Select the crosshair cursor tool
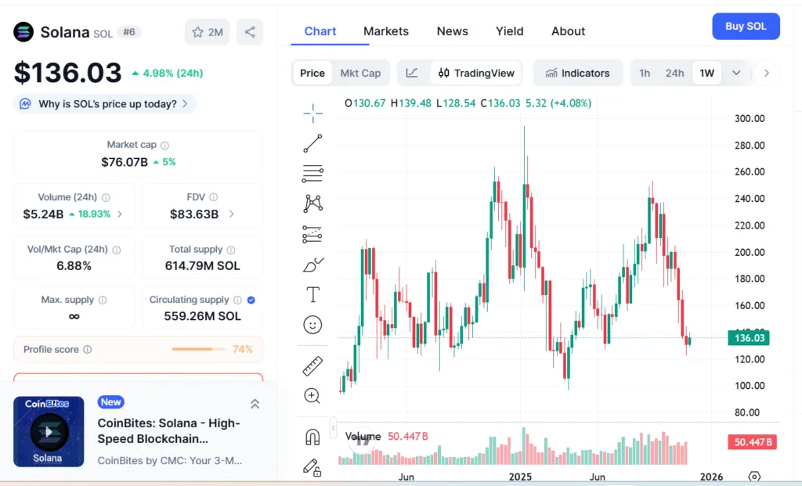The width and height of the screenshot is (802, 486). coord(312,113)
